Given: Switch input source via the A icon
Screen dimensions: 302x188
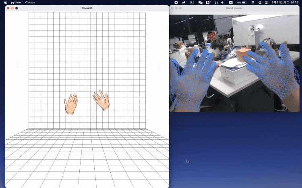Looking at the screenshot, I should tap(231, 2).
